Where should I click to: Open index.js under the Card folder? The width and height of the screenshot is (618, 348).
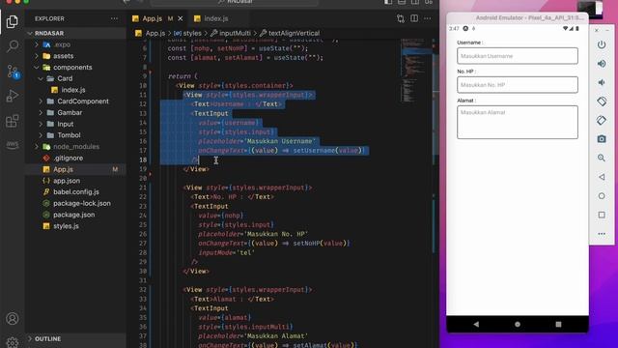[73, 90]
